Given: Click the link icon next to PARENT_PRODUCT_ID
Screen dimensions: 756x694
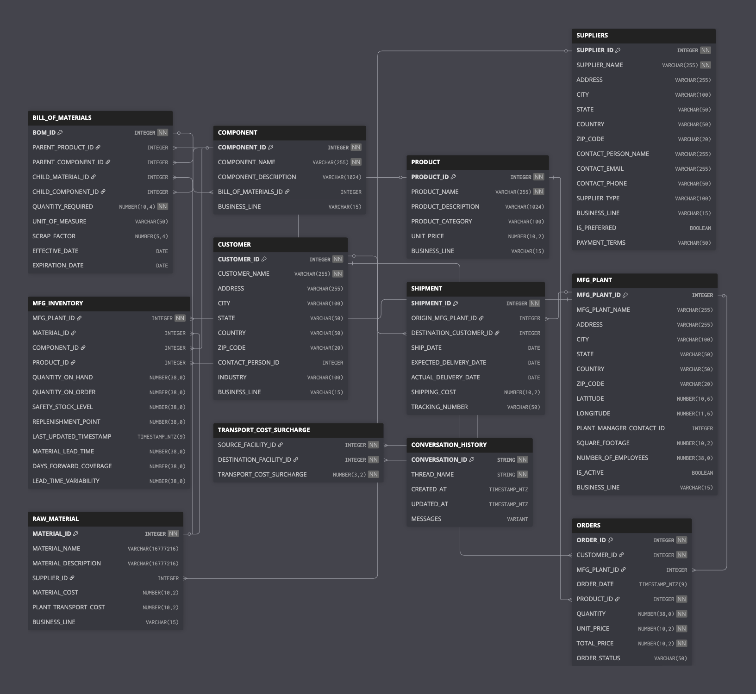Looking at the screenshot, I should pos(98,148).
